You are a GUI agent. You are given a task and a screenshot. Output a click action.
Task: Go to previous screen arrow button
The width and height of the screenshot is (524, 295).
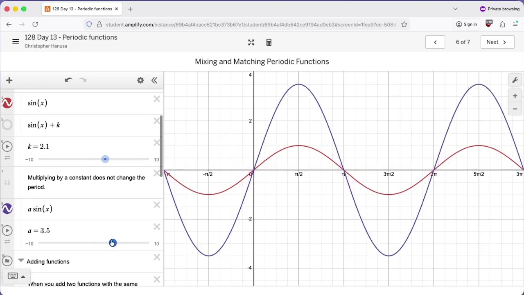435,42
